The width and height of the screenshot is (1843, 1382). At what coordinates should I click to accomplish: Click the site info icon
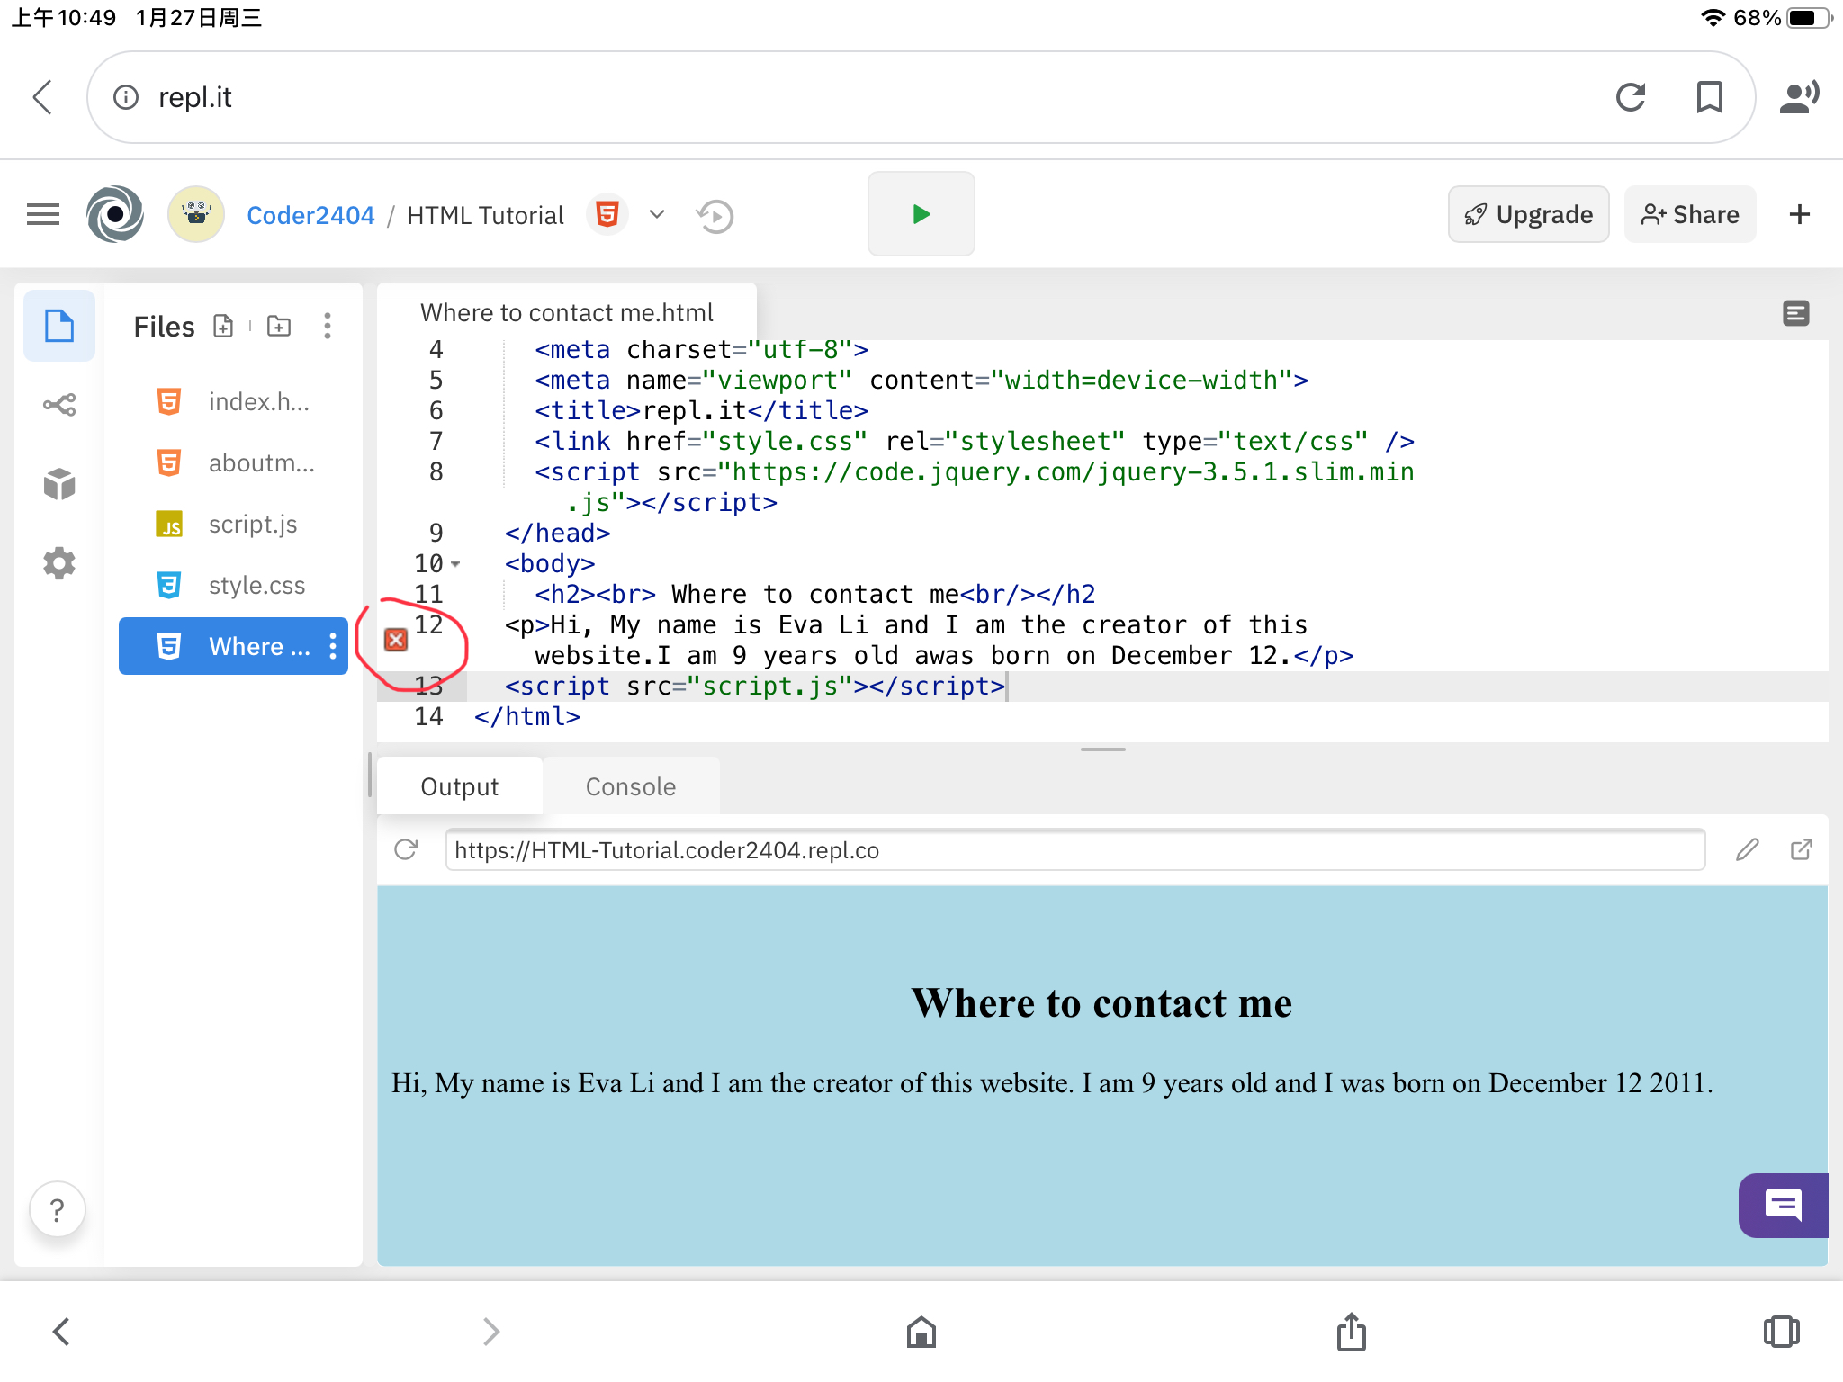tap(126, 97)
